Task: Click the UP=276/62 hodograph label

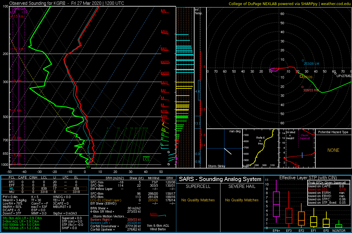Action: [344, 76]
